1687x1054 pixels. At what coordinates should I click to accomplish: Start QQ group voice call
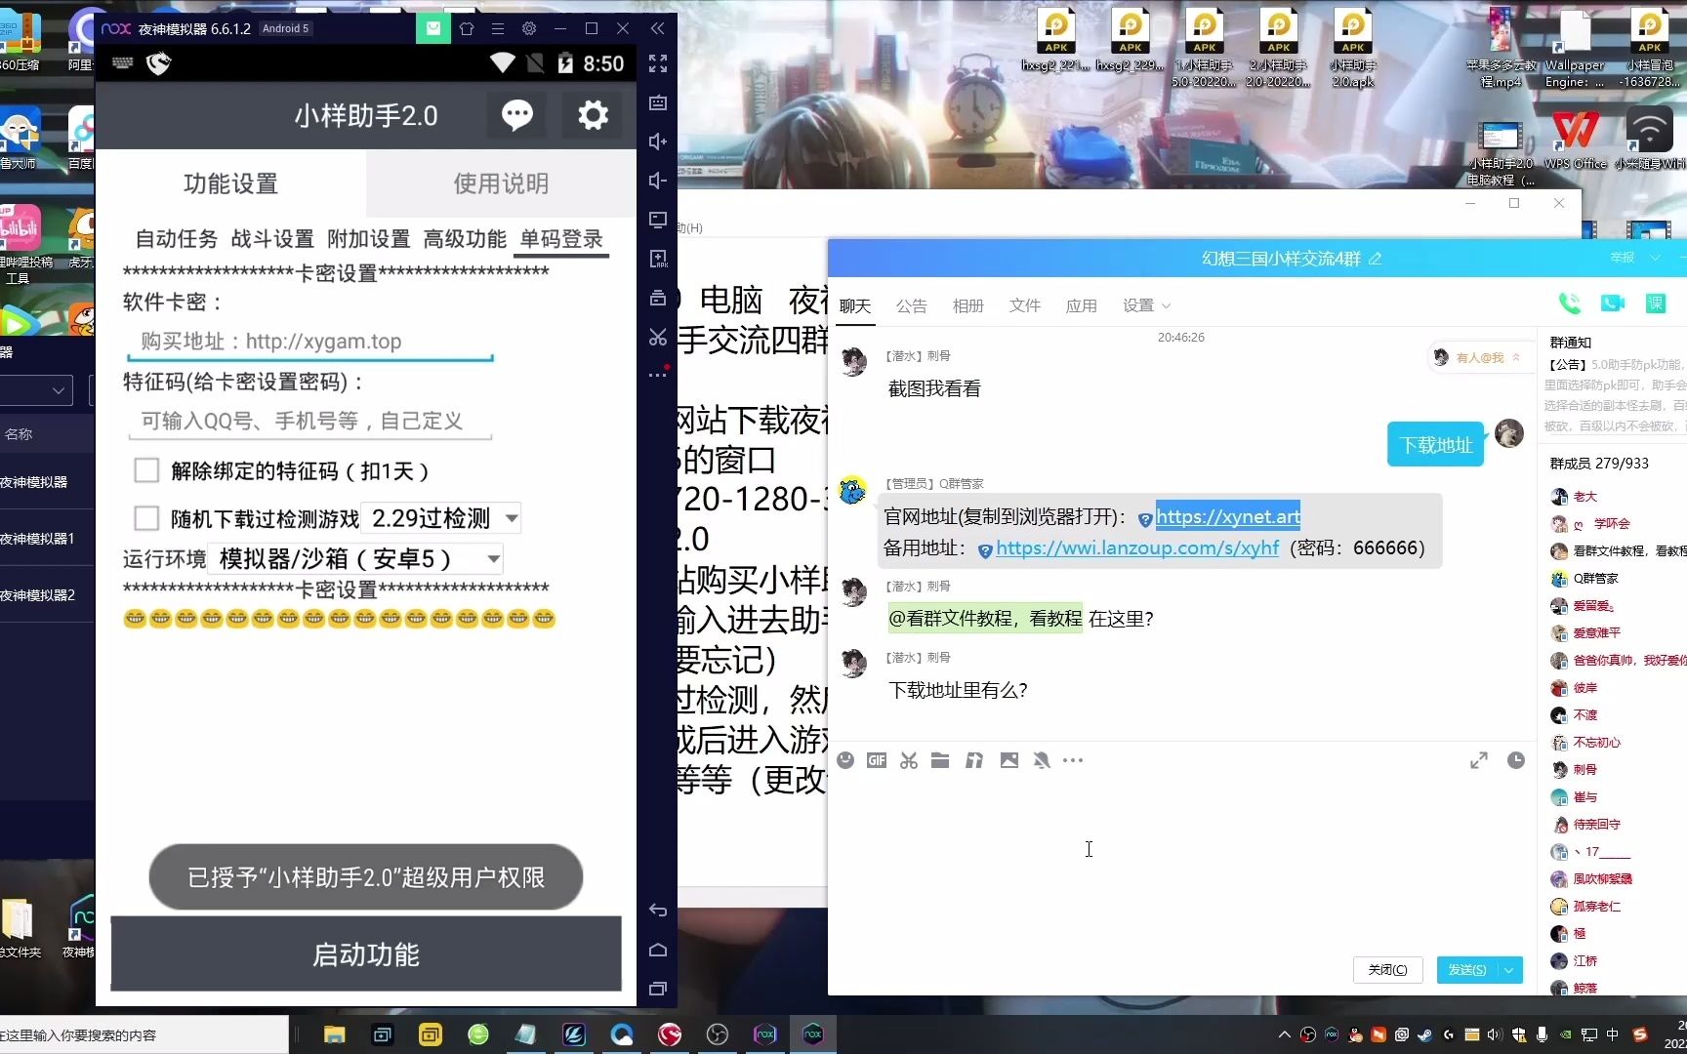(x=1570, y=304)
